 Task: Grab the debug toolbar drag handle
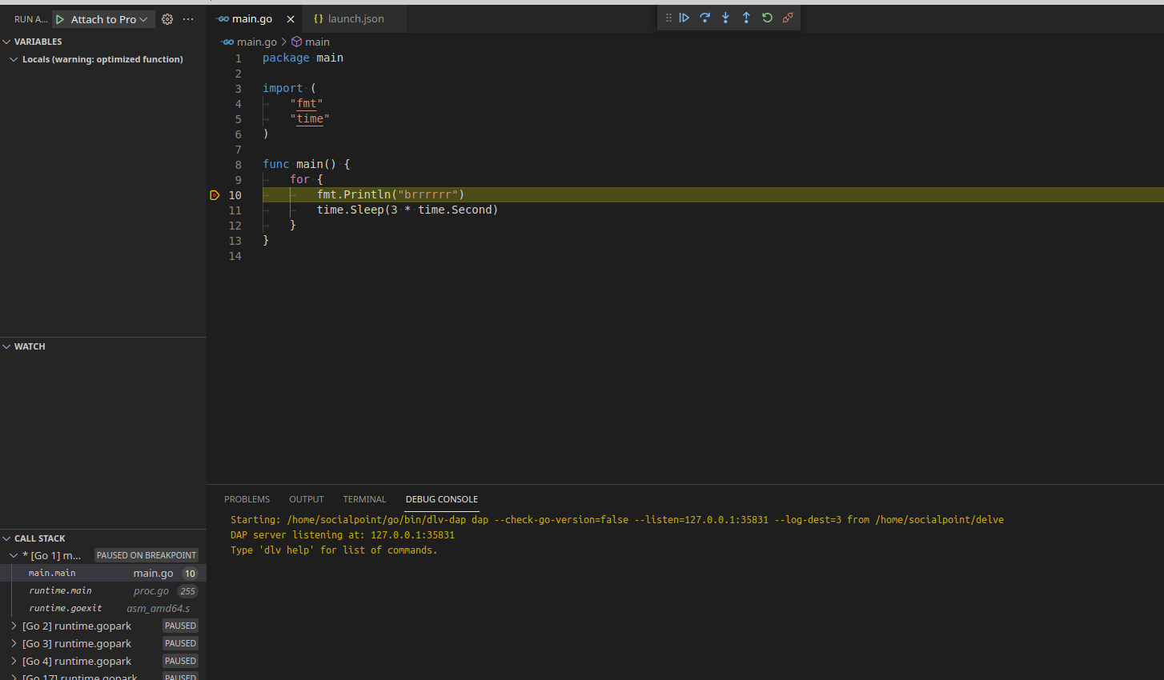668,18
